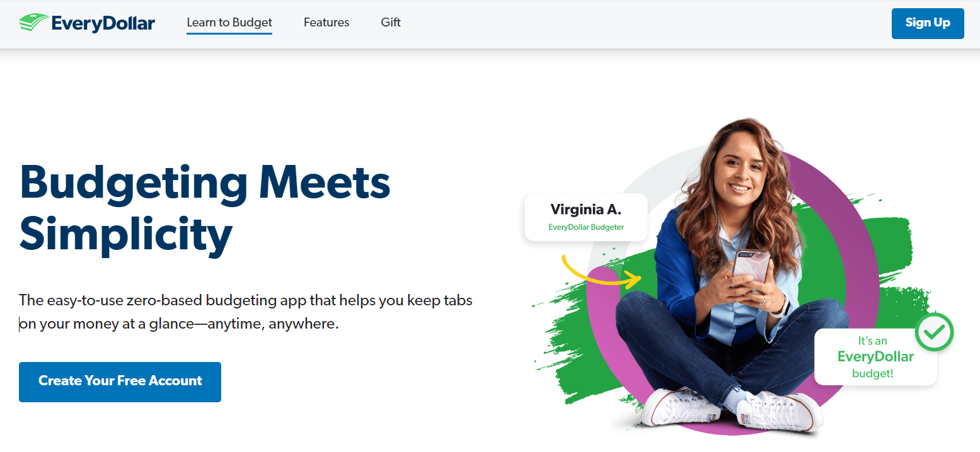Viewport: 980px width, 452px height.
Task: Click the Sign Up button
Action: click(928, 23)
